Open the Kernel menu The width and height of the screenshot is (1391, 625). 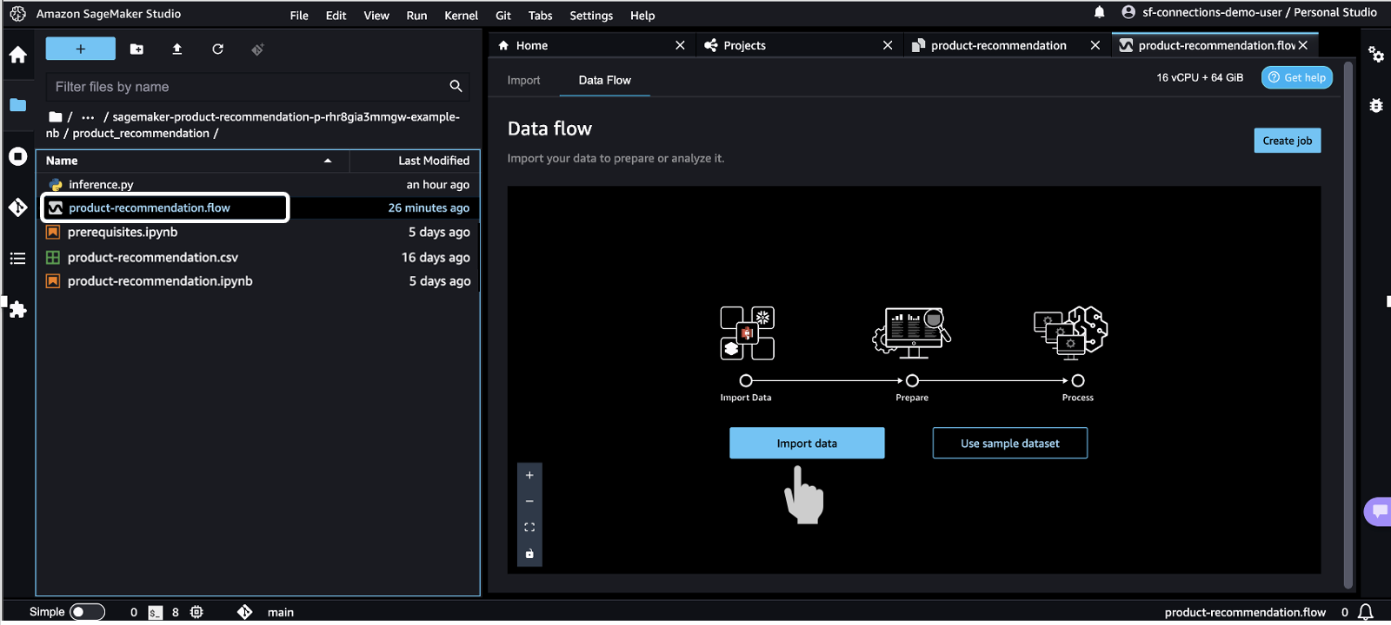point(461,16)
